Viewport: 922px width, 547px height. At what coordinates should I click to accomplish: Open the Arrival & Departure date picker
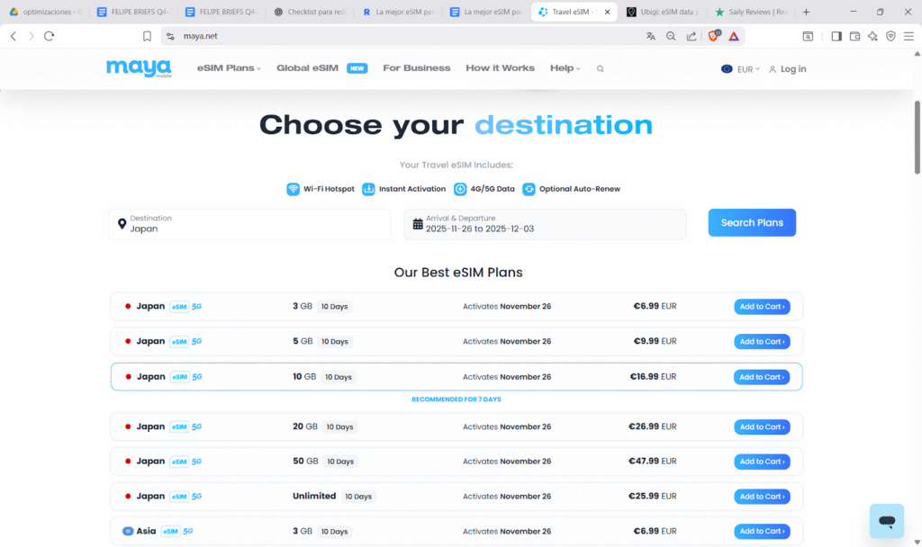(x=545, y=224)
